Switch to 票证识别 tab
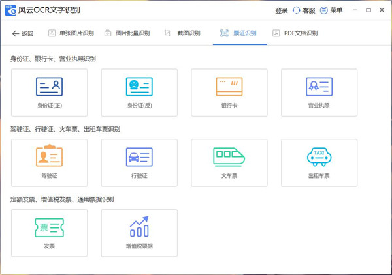 click(x=238, y=33)
